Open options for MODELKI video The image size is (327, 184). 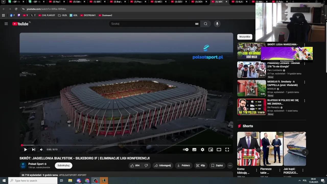coord(305,82)
